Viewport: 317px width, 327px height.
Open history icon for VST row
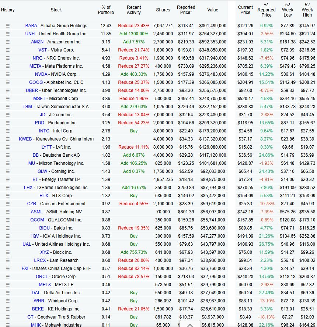point(8,50)
